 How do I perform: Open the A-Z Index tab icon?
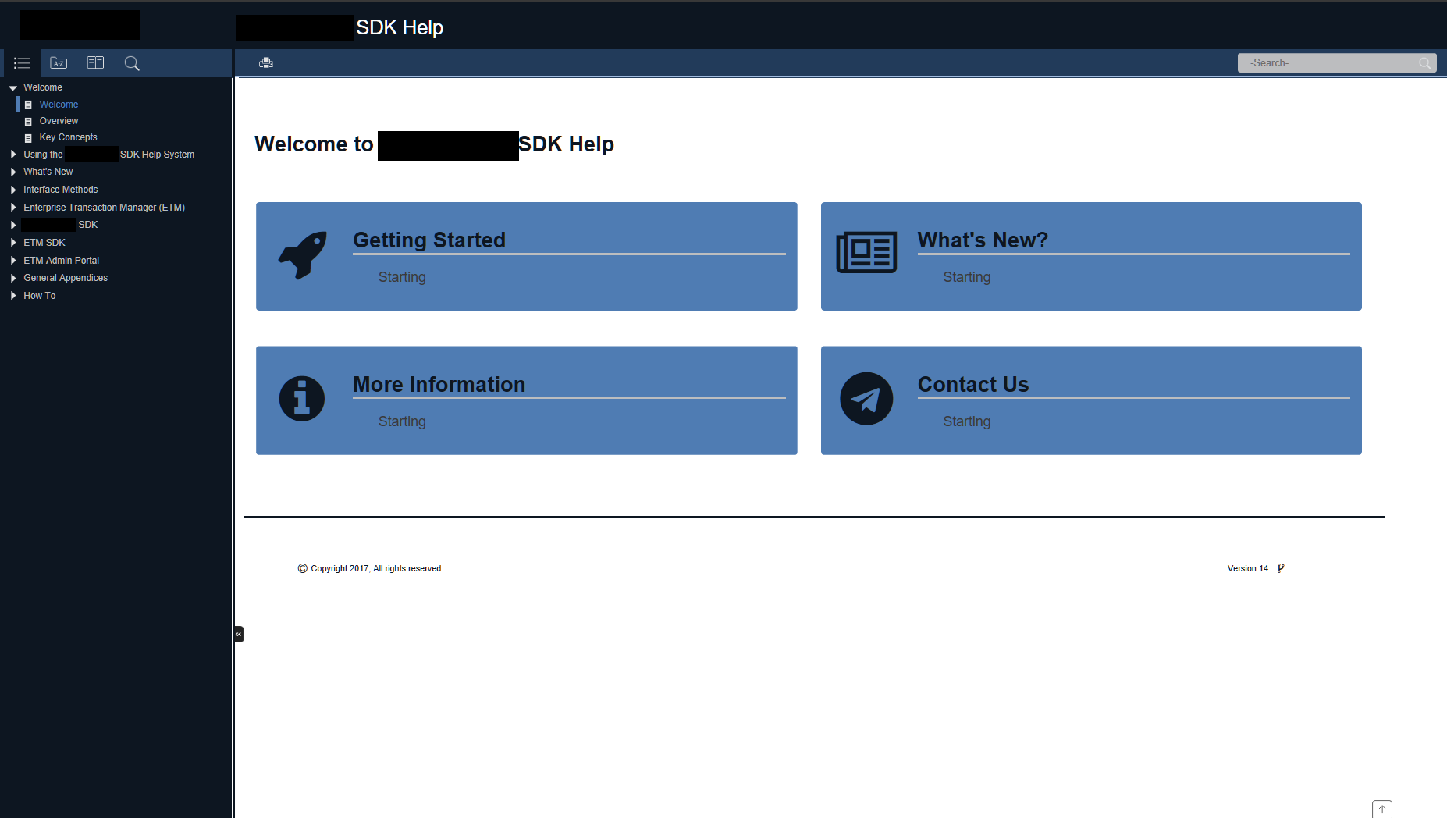coord(59,63)
